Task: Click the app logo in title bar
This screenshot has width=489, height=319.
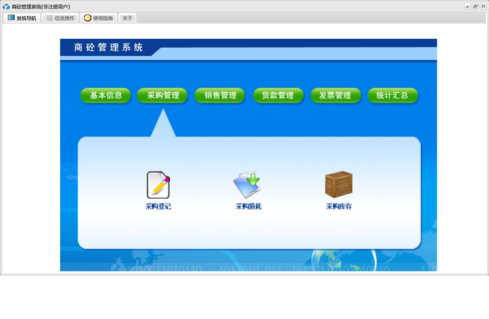Action: point(6,7)
